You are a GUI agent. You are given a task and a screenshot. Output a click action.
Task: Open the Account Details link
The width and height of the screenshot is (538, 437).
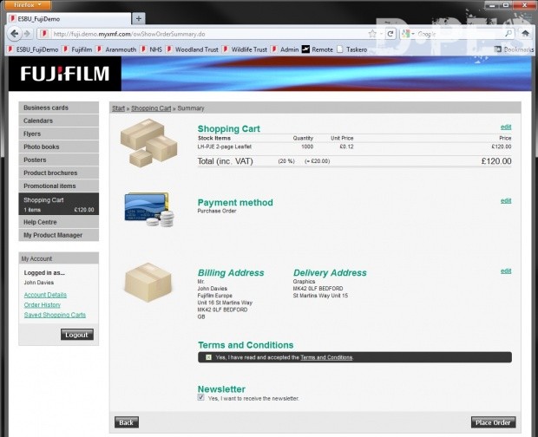click(x=45, y=295)
